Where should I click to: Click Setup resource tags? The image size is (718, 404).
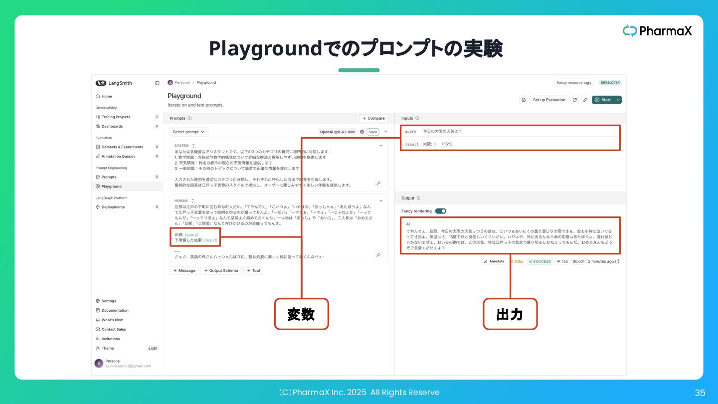(x=574, y=83)
